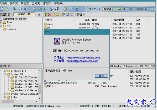Sort by LBA column header
The height and width of the screenshot is (110, 157).
[x=141, y=20]
